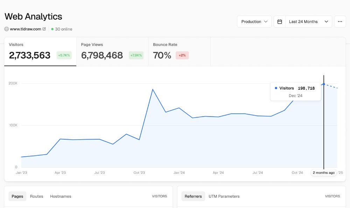Select the Visitors metric tab
Image resolution: width=350 pixels, height=208 pixels.
click(x=40, y=52)
